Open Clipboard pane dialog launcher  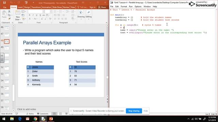13,23
